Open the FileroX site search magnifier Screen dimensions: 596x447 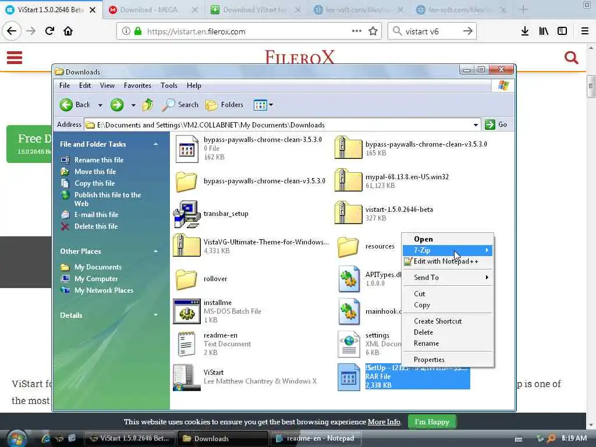pyautogui.click(x=572, y=58)
